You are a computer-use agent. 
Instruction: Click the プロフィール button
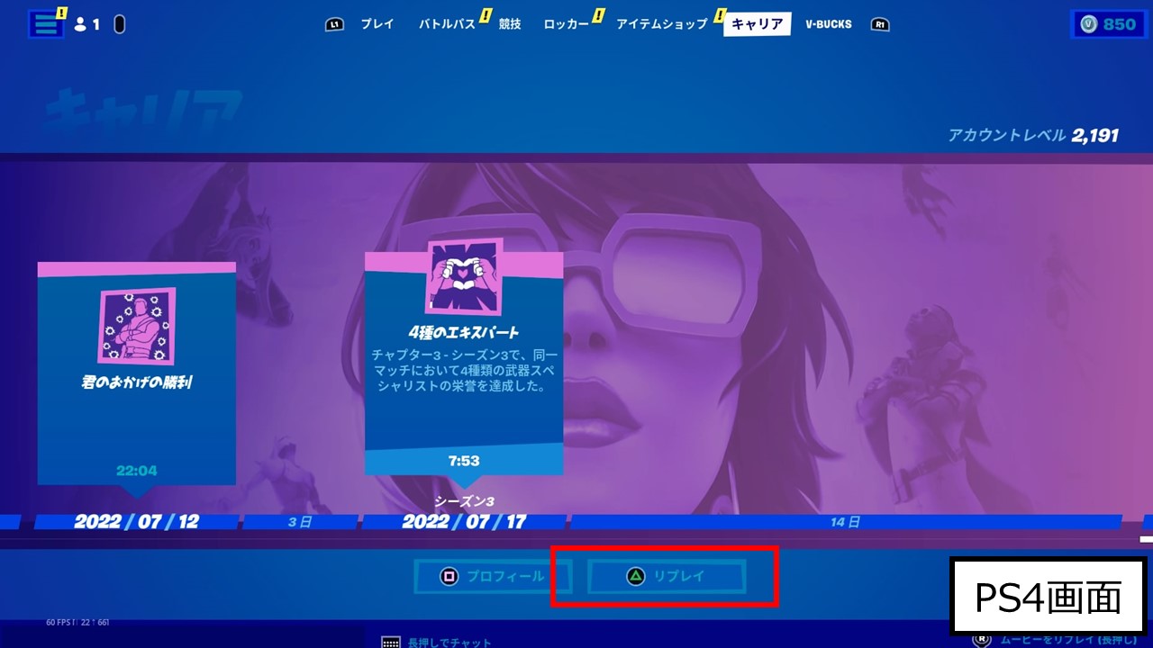[x=492, y=577]
